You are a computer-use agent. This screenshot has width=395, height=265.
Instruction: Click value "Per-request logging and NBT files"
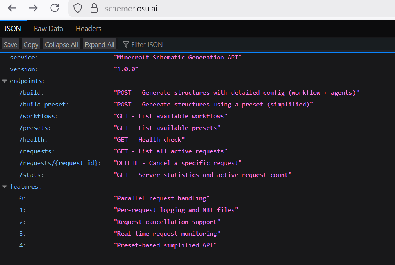[x=176, y=210]
